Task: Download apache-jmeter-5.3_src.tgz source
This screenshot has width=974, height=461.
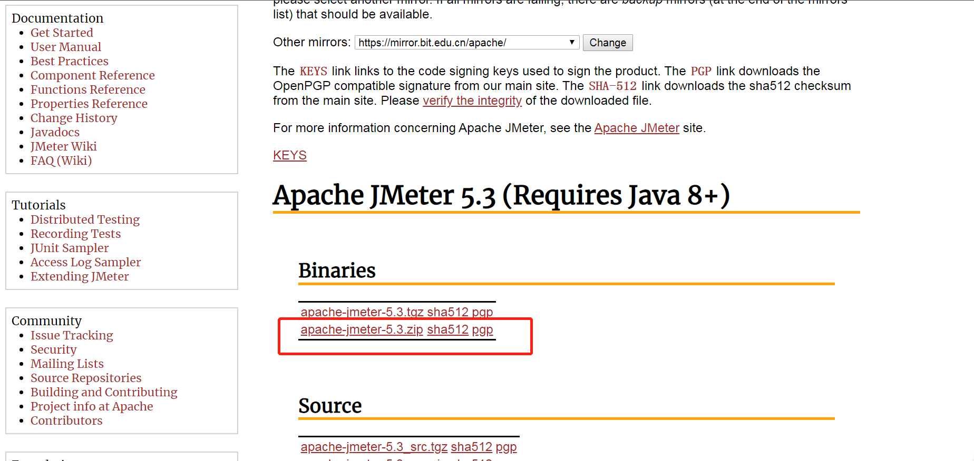Action: 374,447
